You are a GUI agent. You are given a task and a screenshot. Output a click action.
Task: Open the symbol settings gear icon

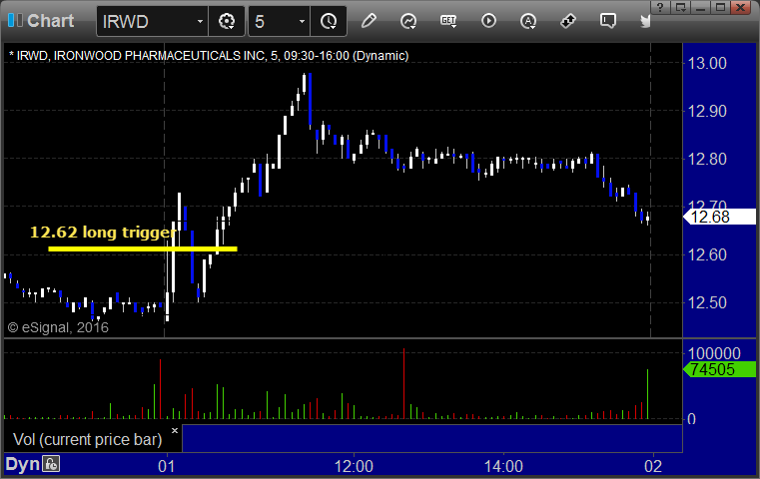[227, 21]
